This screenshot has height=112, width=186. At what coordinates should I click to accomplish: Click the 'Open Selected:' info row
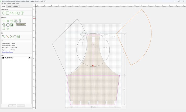tap(9, 46)
